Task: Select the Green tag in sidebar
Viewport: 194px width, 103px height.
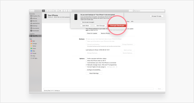Action: click(x=33, y=49)
